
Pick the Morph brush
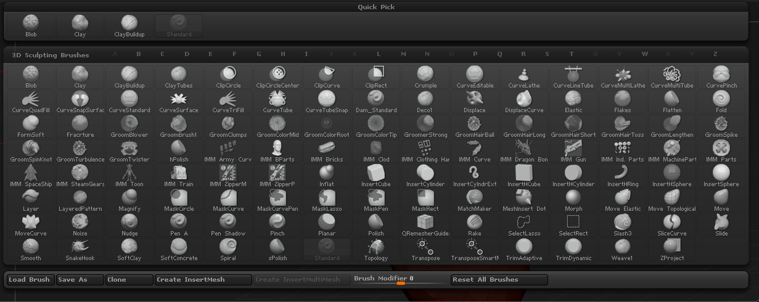point(573,201)
